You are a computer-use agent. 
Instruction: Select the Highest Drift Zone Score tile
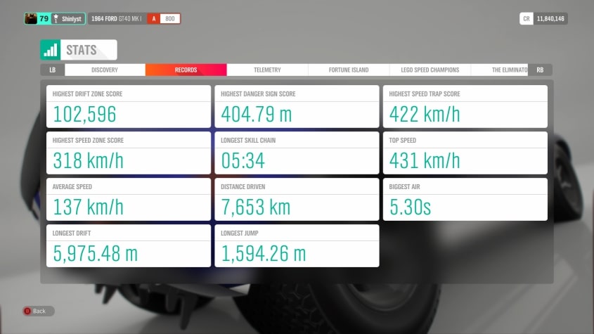[x=129, y=107]
